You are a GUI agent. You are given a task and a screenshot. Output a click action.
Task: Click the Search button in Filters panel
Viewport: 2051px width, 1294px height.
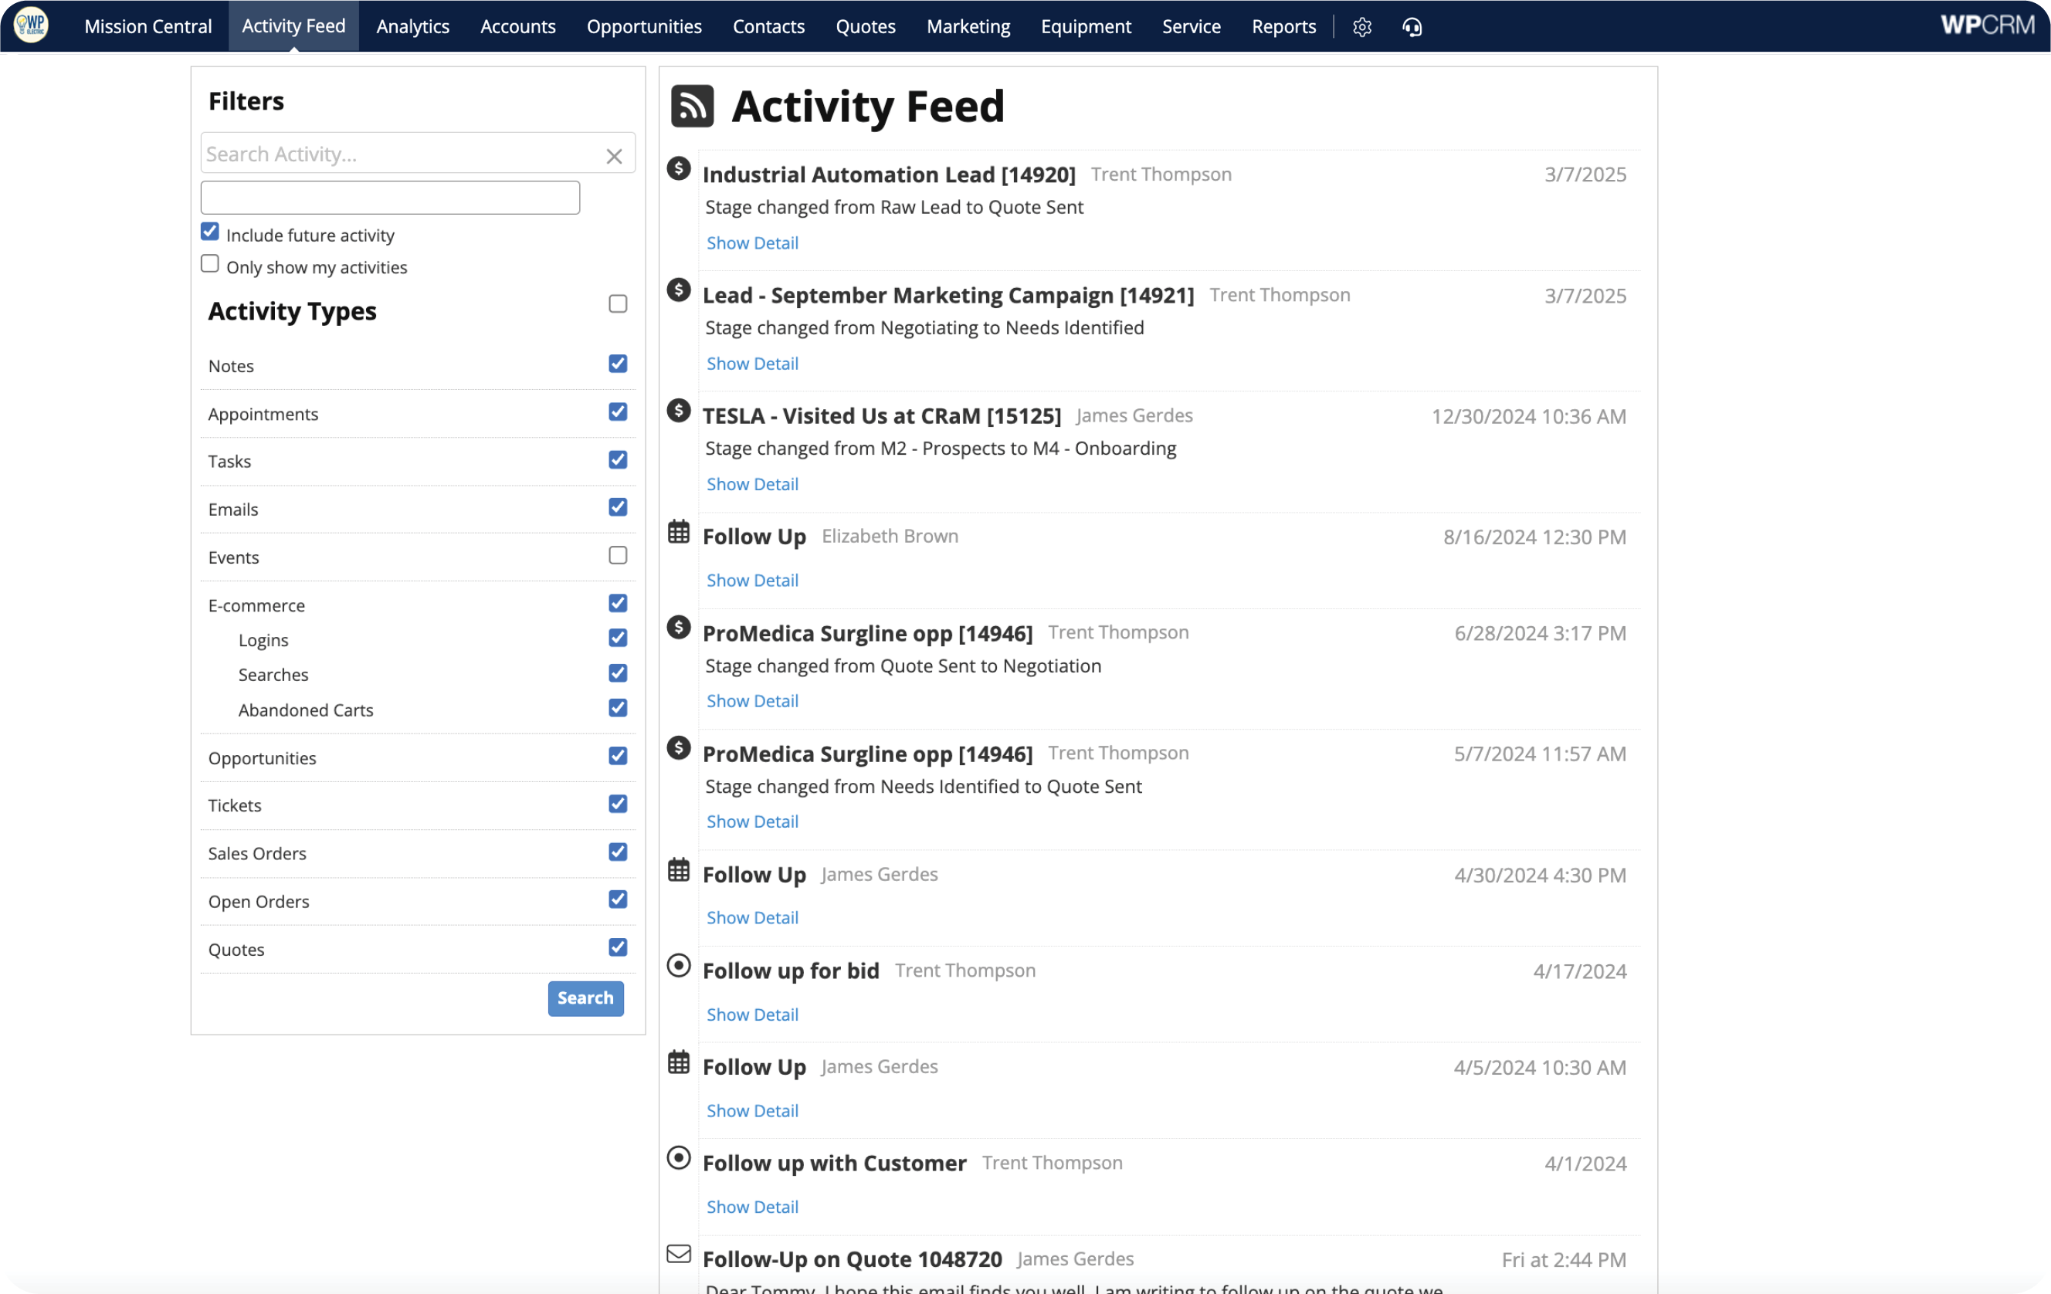[586, 998]
